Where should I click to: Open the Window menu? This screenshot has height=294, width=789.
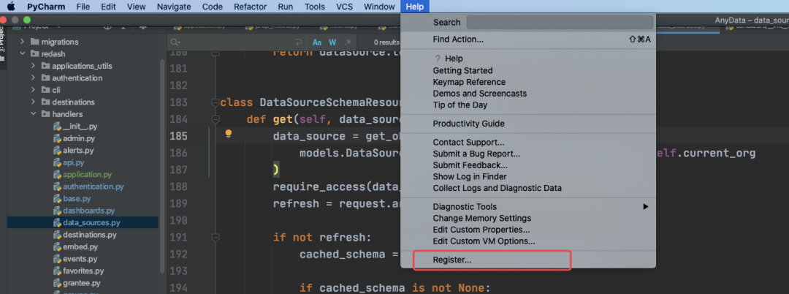[x=379, y=7]
